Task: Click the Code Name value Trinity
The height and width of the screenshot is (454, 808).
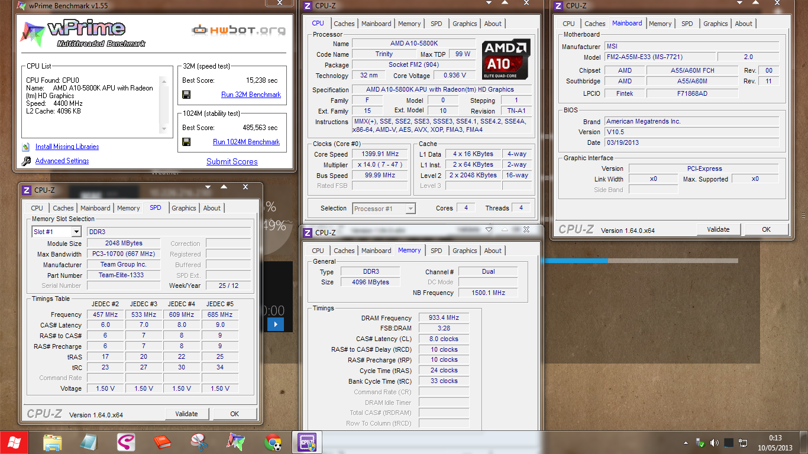Action: 384,54
